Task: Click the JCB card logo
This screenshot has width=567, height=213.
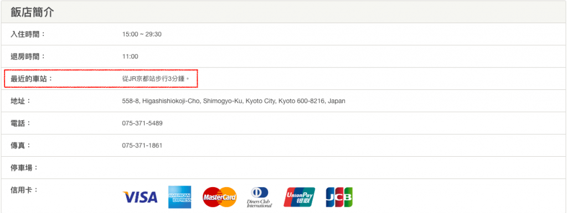Action: [x=339, y=197]
